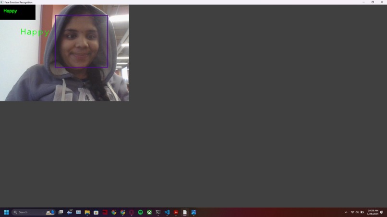Image resolution: width=387 pixels, height=217 pixels.
Task: Check battery status in system tray
Action: pos(362,212)
